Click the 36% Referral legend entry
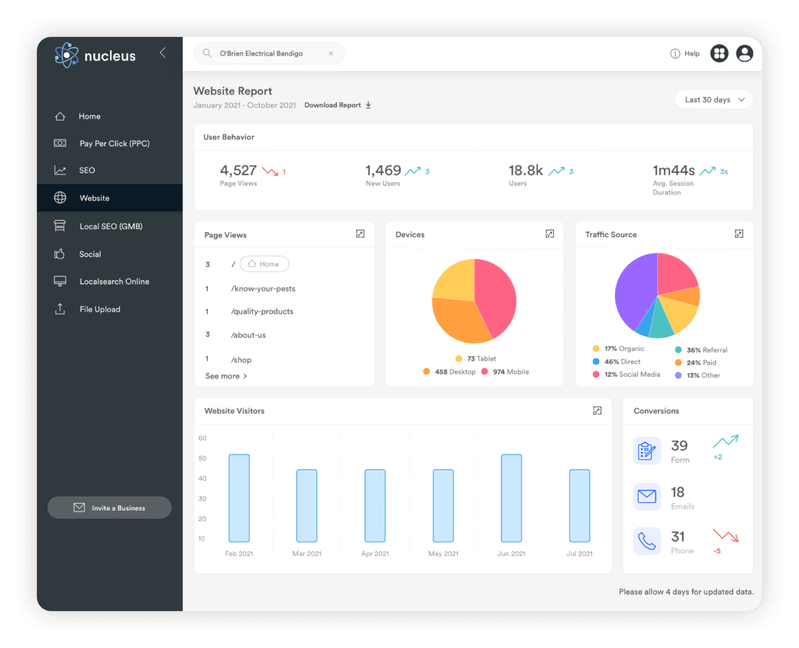The image size is (799, 648). point(701,350)
